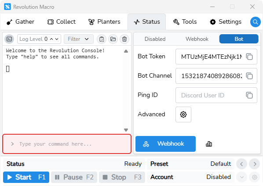This screenshot has width=263, height=186.
Task: Select the Disabled status mode
Action: click(x=155, y=39)
